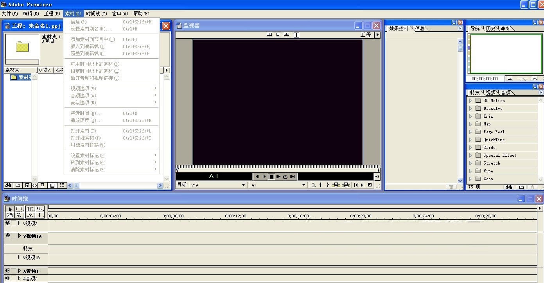Expand the Video 1B track
This screenshot has height=283, width=544.
(20, 257)
